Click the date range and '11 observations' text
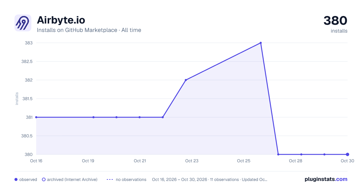The image size is (362, 190). pos(210,179)
